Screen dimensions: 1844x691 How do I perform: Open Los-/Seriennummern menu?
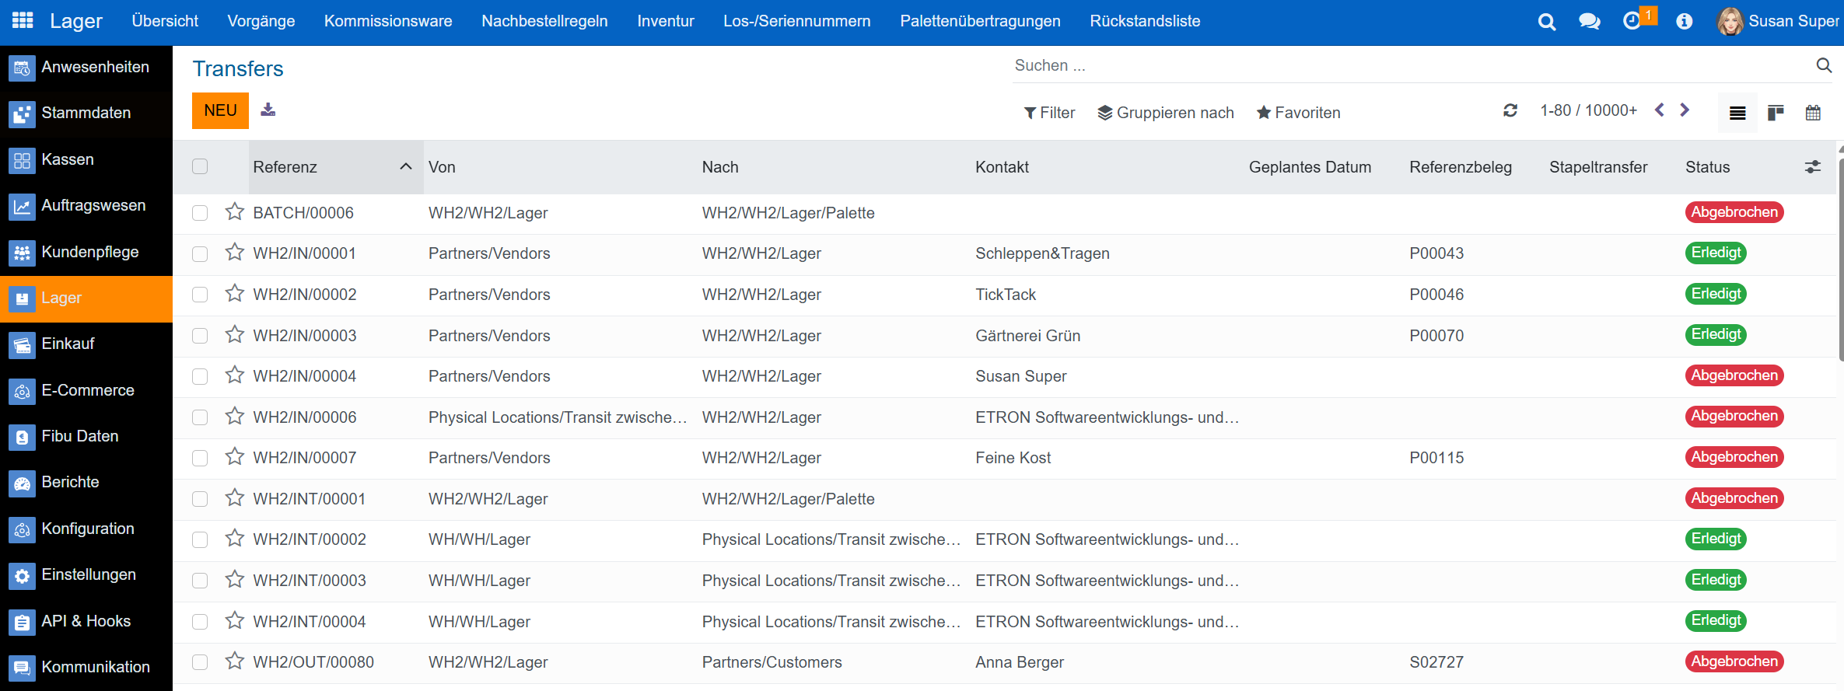[x=797, y=22]
